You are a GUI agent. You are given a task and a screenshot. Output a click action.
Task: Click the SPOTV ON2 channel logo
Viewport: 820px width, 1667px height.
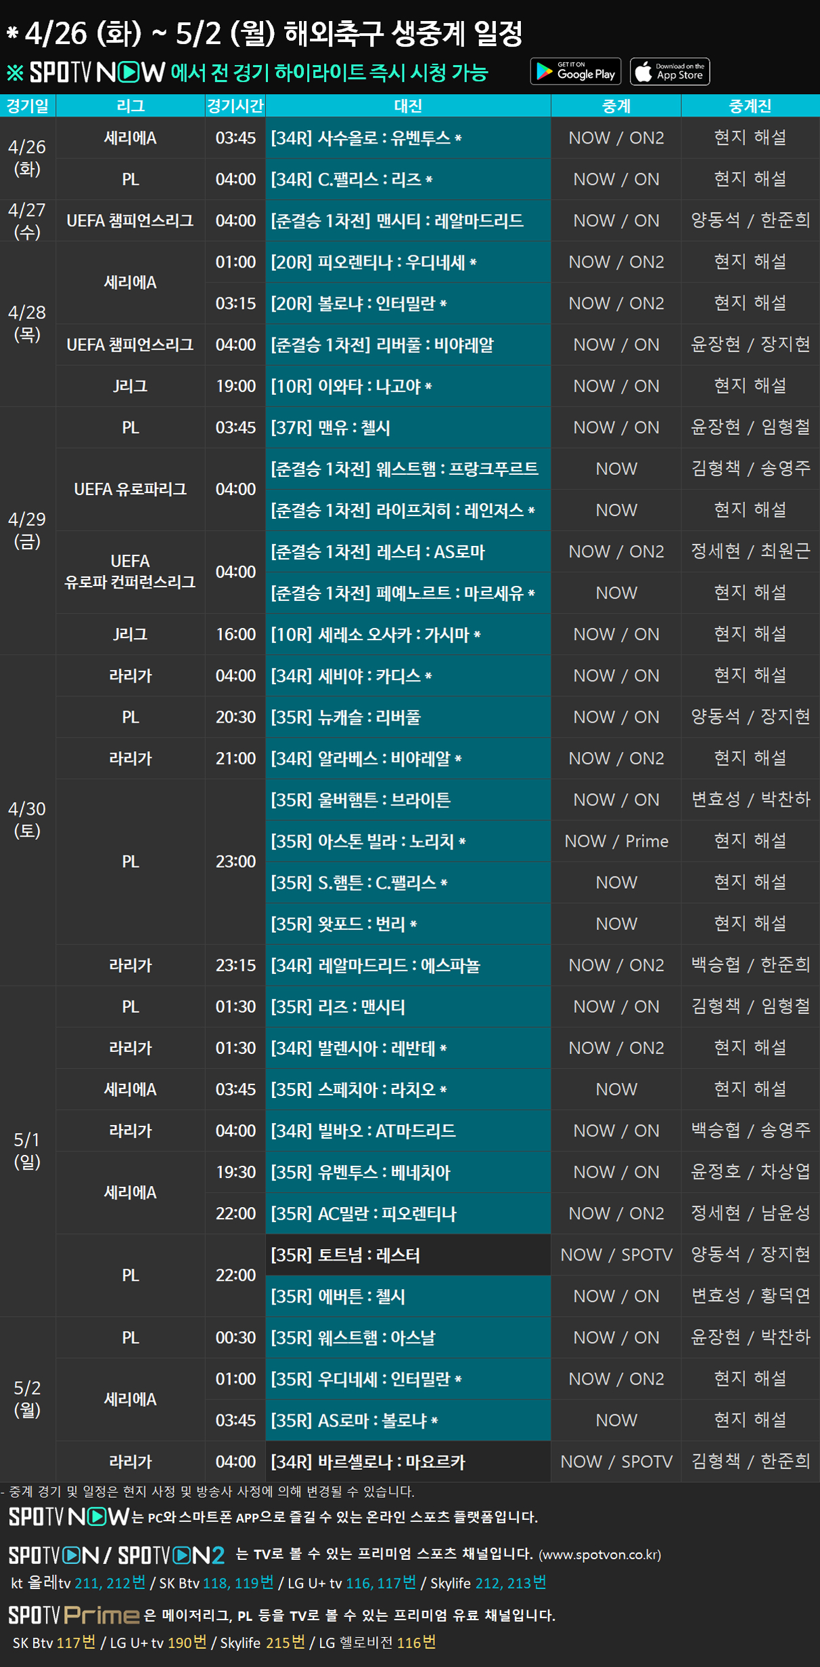171,1555
